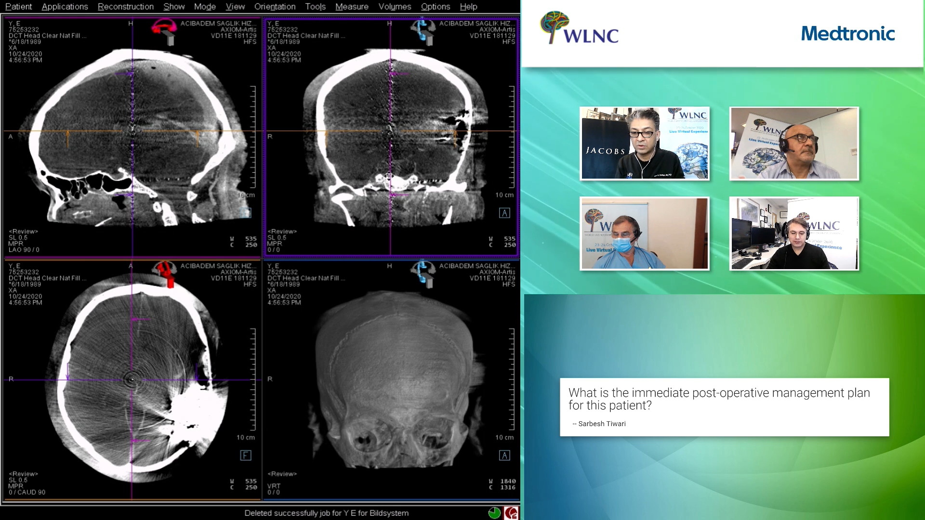Screen dimensions: 925x520
Task: Click the 'F' orientation box in axial view
Action: [x=246, y=455]
